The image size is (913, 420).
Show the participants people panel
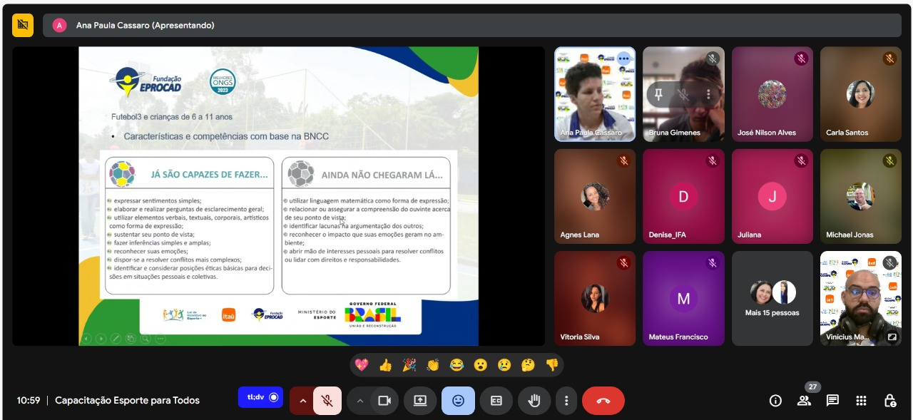pyautogui.click(x=804, y=401)
